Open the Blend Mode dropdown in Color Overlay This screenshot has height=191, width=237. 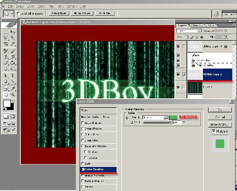[x=155, y=117]
